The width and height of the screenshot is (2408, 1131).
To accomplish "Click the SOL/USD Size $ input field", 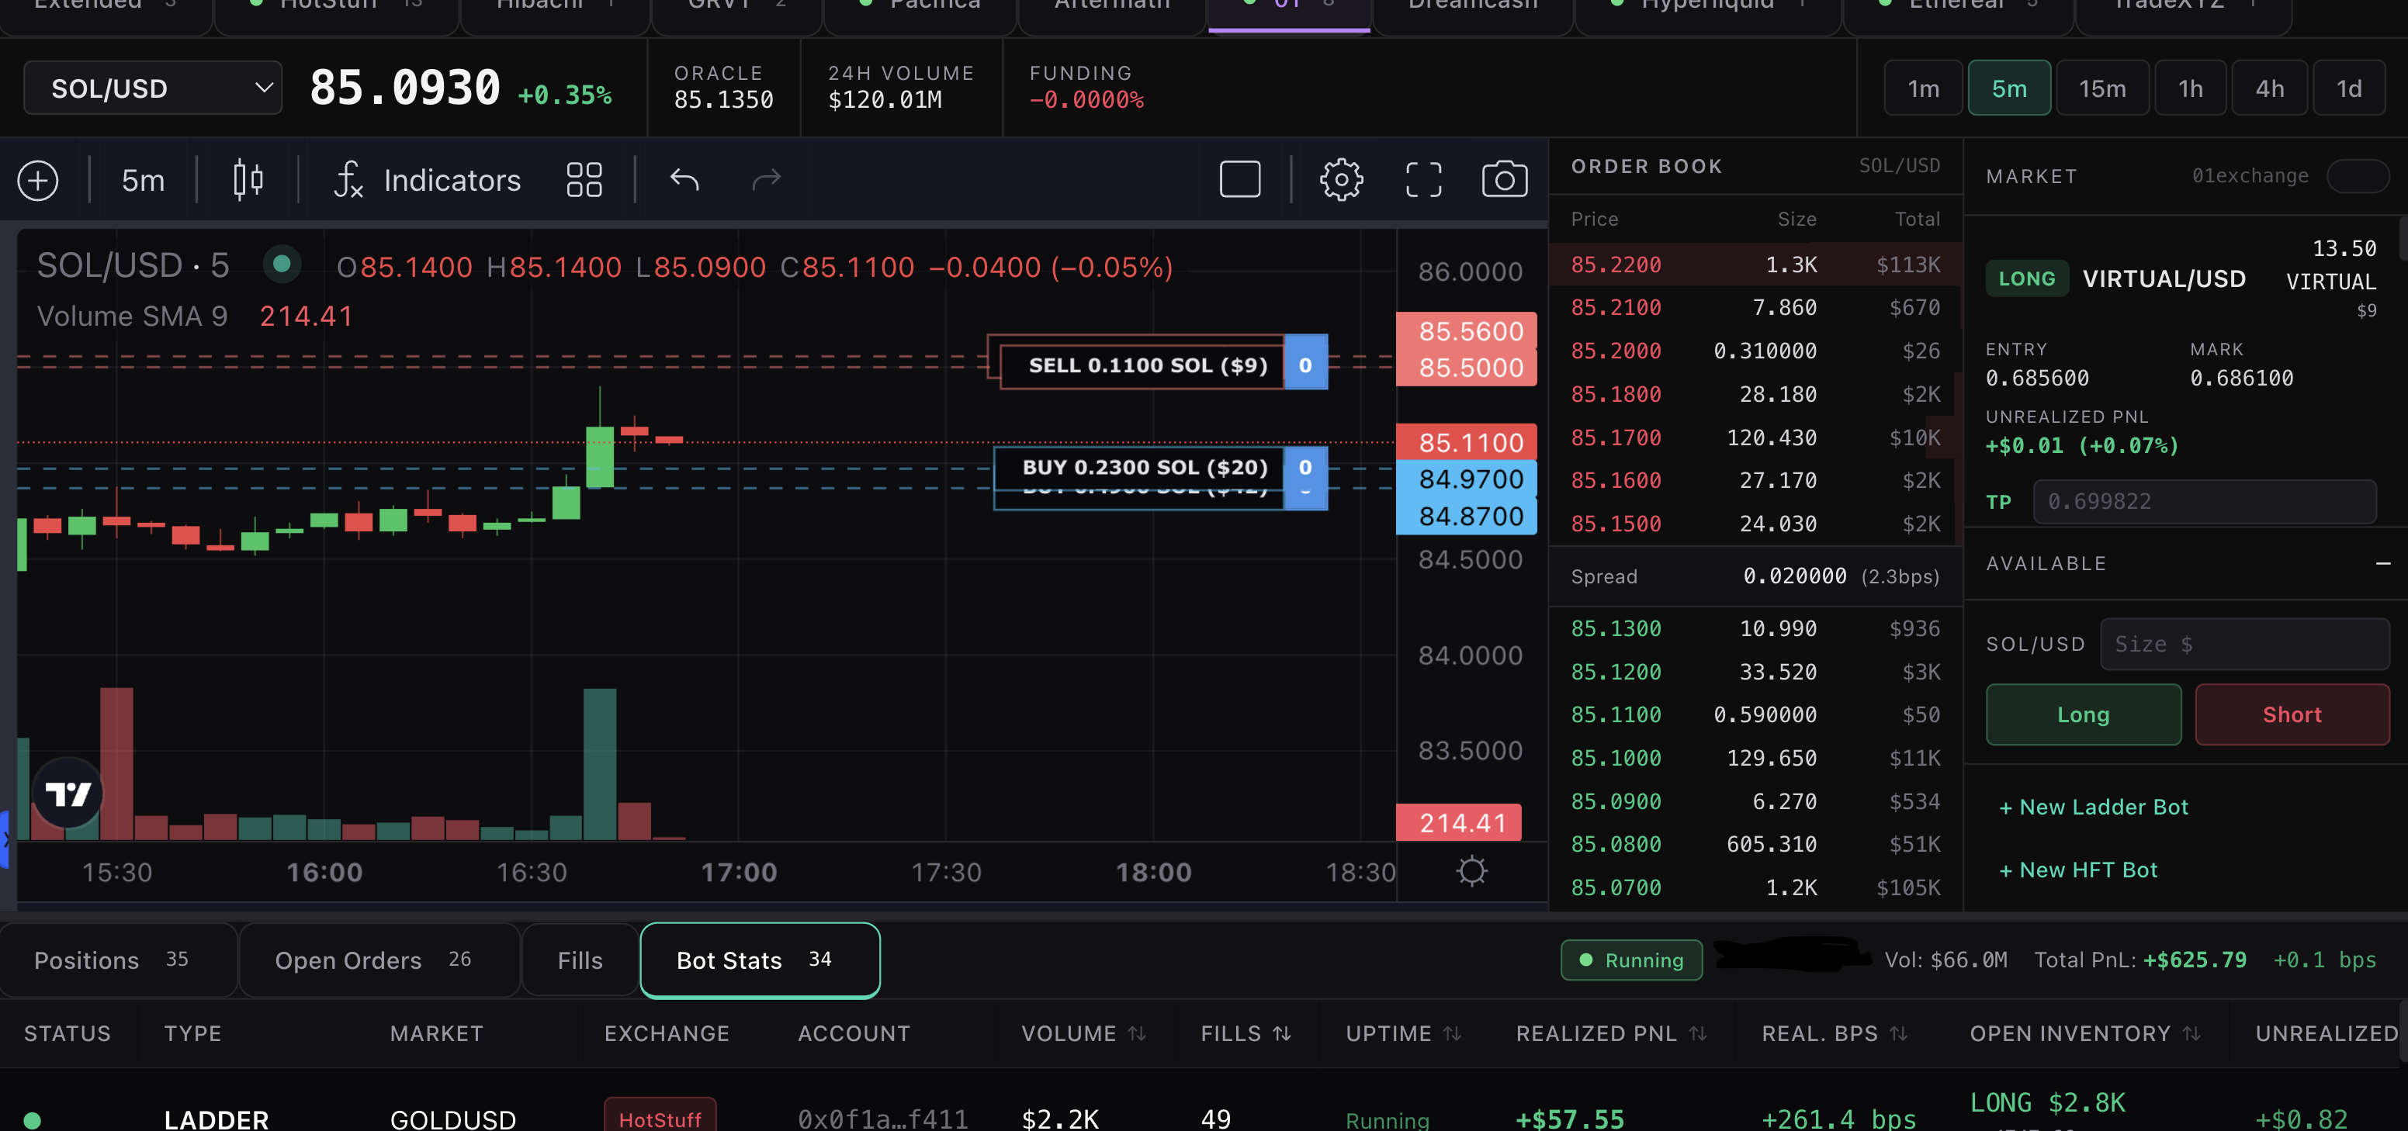I will (x=2244, y=644).
